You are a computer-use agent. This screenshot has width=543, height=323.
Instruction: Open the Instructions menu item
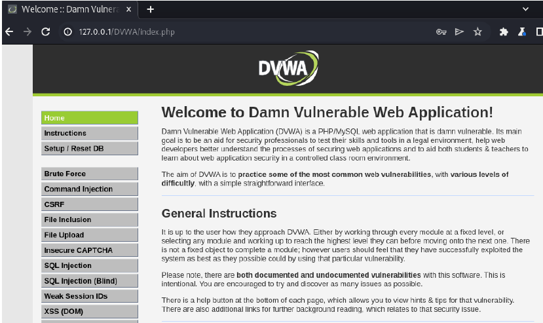[89, 133]
